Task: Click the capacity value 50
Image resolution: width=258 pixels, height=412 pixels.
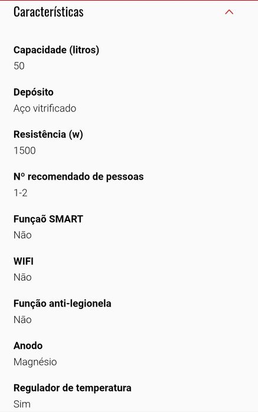Action: click(x=19, y=66)
